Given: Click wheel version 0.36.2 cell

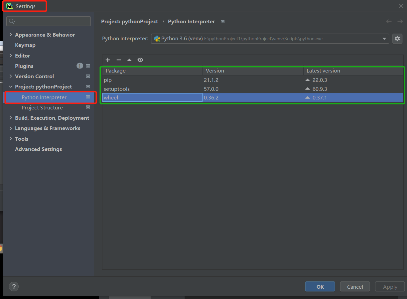Looking at the screenshot, I should tap(211, 98).
